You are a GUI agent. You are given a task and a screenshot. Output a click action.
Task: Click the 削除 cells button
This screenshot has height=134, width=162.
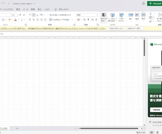coord(137,17)
